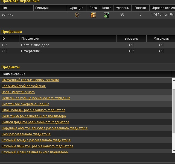The image size is (175, 164).
Task: Click the Профессия column header
Action: coord(30,39)
